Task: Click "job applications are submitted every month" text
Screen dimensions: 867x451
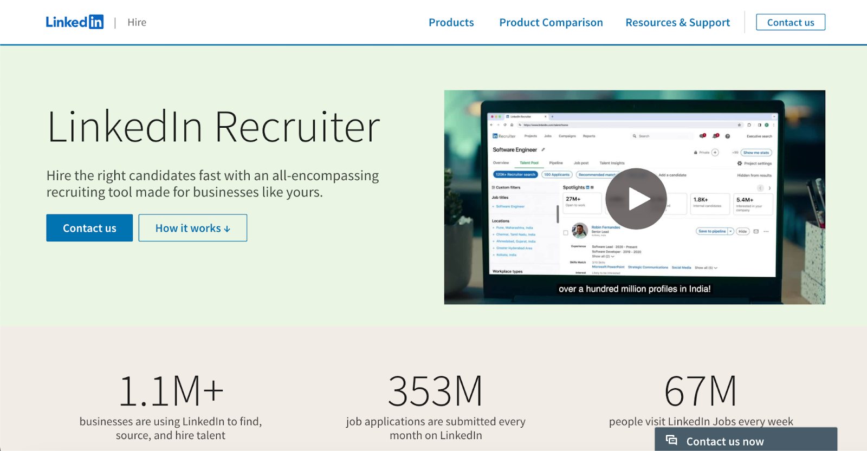Action: tap(436, 428)
